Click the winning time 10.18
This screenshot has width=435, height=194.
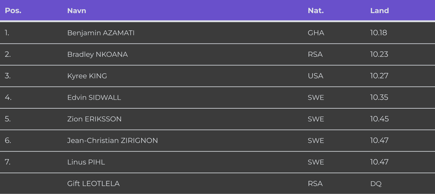[378, 33]
